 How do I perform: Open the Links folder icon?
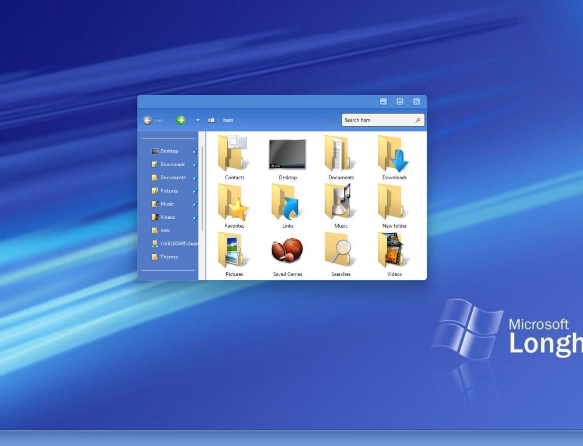pos(287,202)
